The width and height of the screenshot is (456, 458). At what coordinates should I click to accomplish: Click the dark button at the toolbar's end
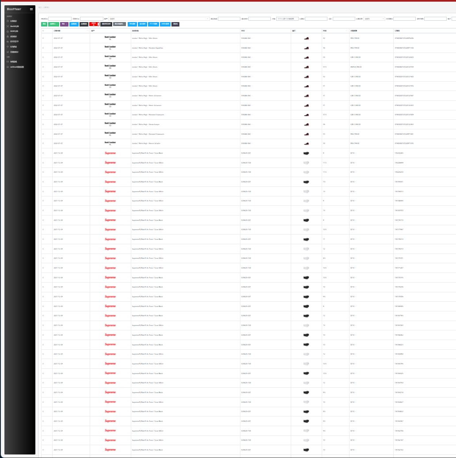(175, 24)
